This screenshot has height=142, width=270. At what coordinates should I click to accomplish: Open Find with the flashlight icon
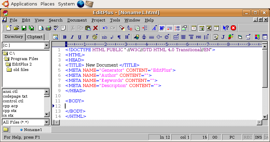pos(122,28)
